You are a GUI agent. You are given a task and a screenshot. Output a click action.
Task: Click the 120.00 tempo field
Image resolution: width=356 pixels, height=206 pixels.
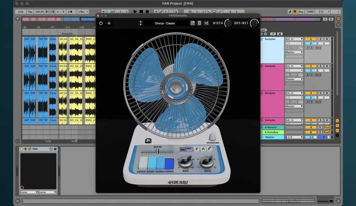[40, 11]
